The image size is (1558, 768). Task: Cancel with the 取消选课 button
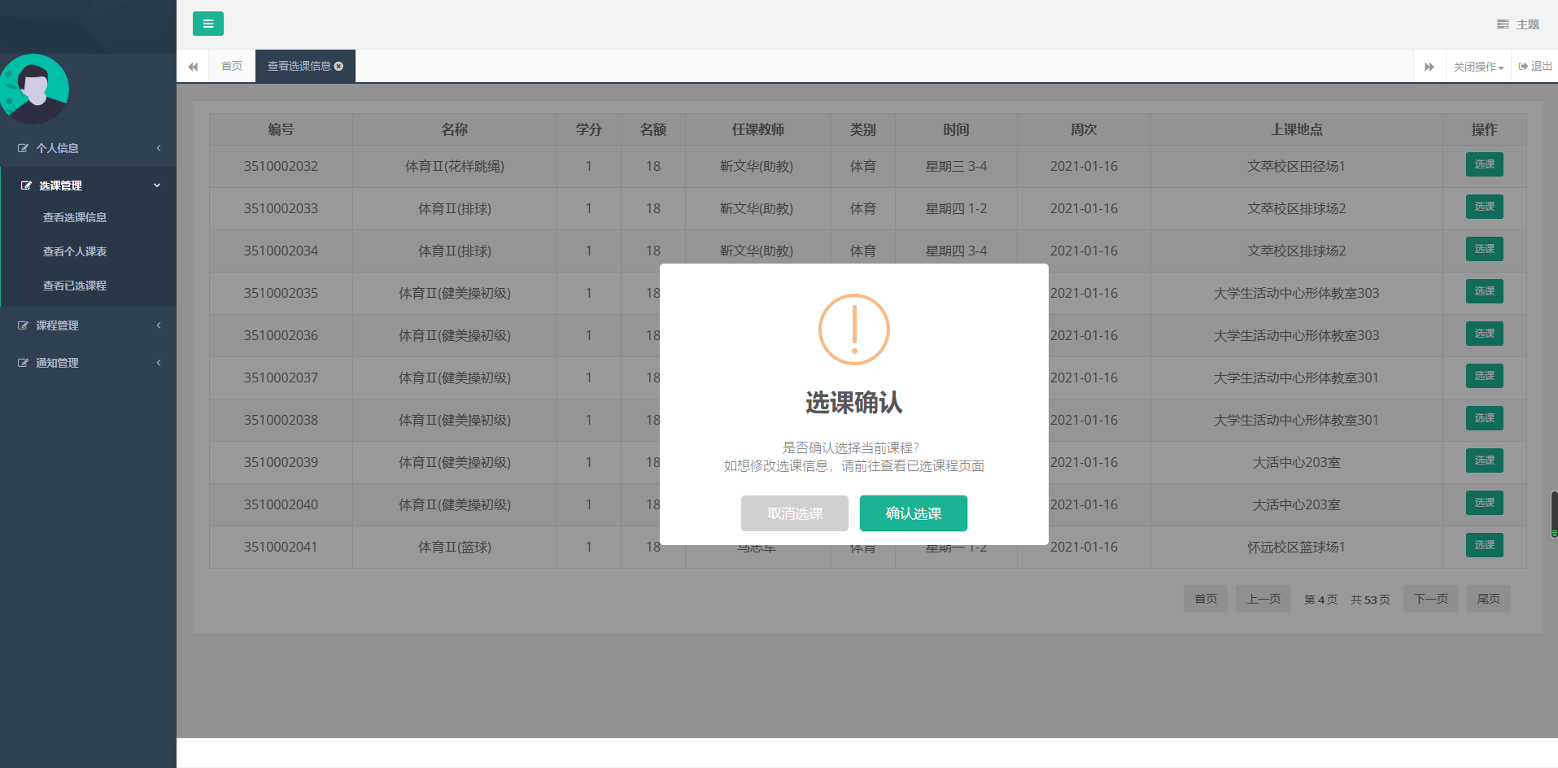pos(794,513)
